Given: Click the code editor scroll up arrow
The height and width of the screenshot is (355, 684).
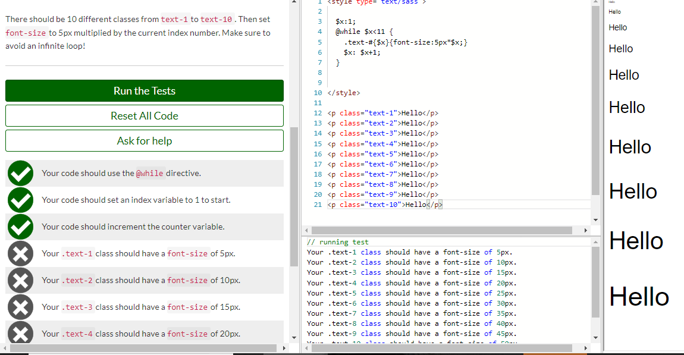Looking at the screenshot, I should 595,2.
